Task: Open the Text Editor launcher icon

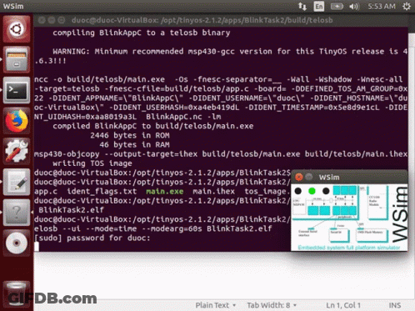Action: point(17,182)
